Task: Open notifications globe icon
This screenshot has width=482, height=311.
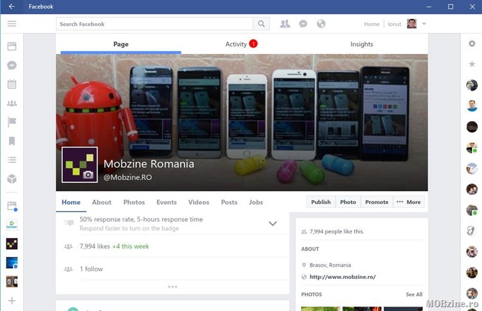Action: 321,24
